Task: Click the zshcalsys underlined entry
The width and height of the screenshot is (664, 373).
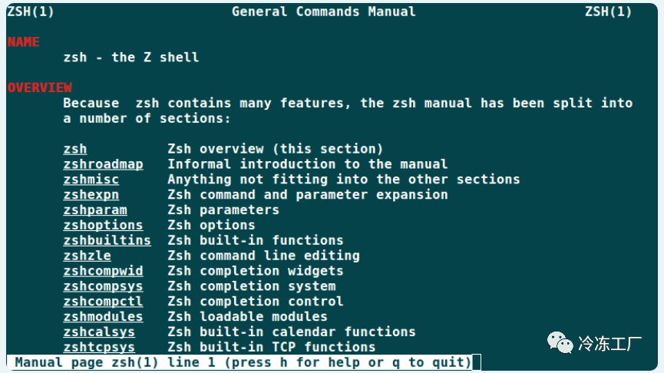Action: pos(99,332)
